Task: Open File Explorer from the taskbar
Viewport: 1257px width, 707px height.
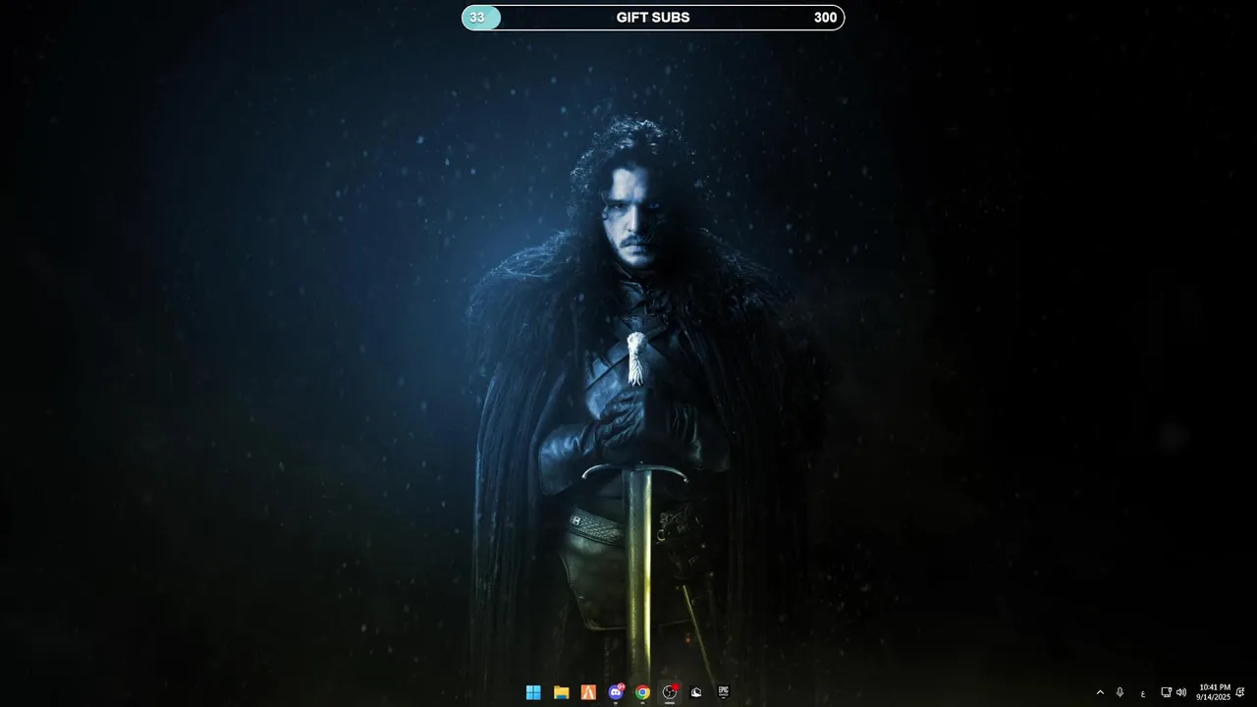Action: [561, 692]
